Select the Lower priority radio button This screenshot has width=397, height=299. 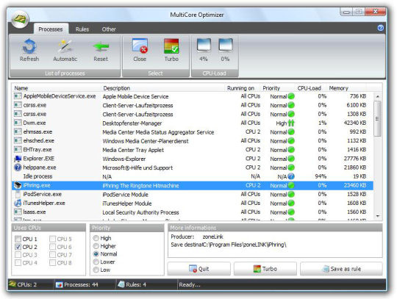coord(96,262)
